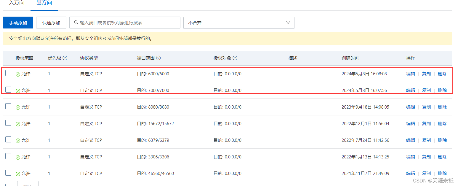Click the 描述 column header

(x=293, y=58)
